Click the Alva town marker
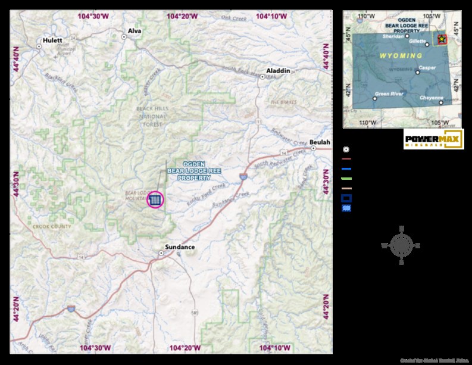472x365 pixels. pos(124,37)
